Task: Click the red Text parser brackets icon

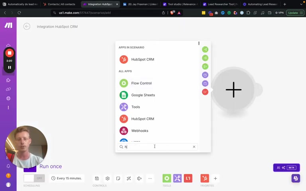Action: point(188,178)
